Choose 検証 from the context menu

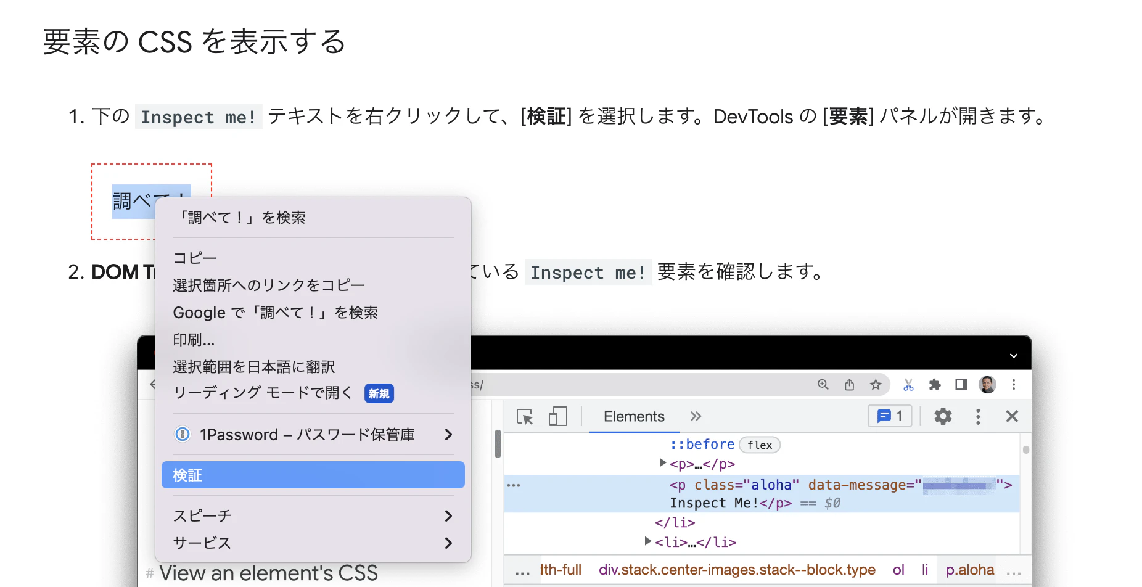tap(313, 475)
